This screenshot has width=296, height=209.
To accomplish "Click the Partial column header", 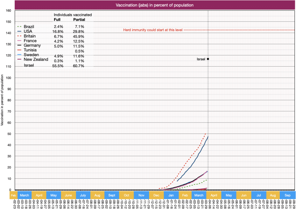I will (x=79, y=19).
